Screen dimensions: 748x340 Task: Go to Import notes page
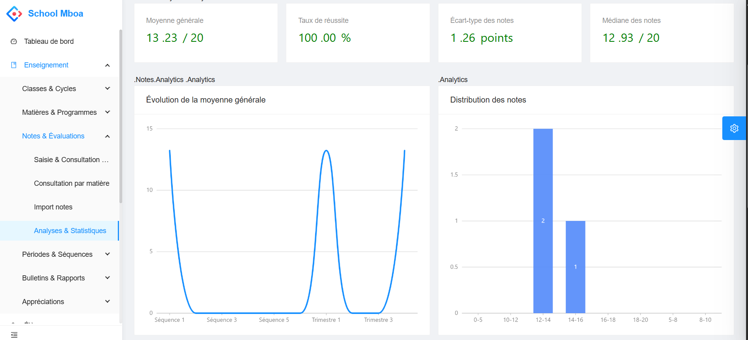tap(53, 207)
